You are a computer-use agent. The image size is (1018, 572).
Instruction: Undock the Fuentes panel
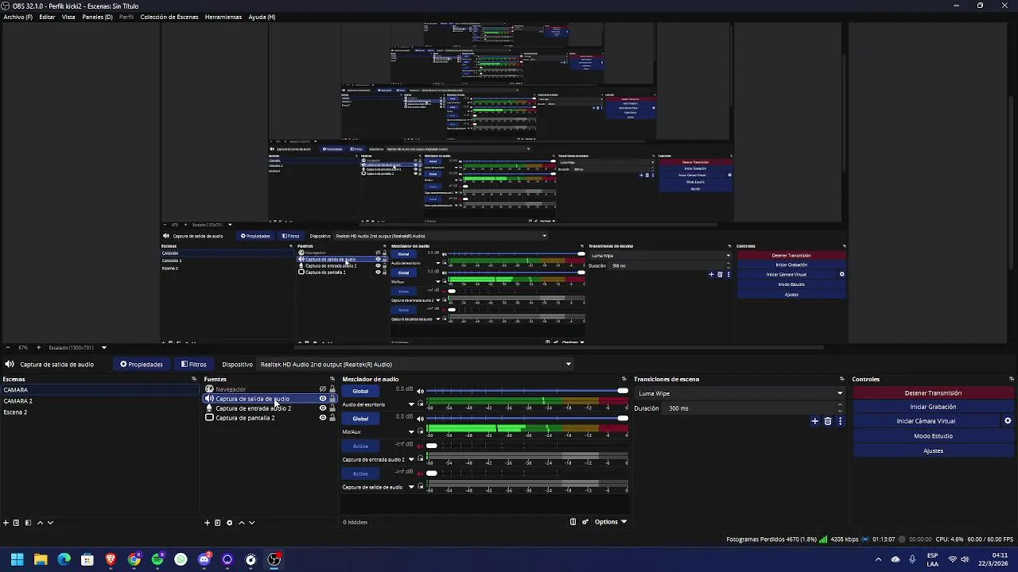(332, 379)
